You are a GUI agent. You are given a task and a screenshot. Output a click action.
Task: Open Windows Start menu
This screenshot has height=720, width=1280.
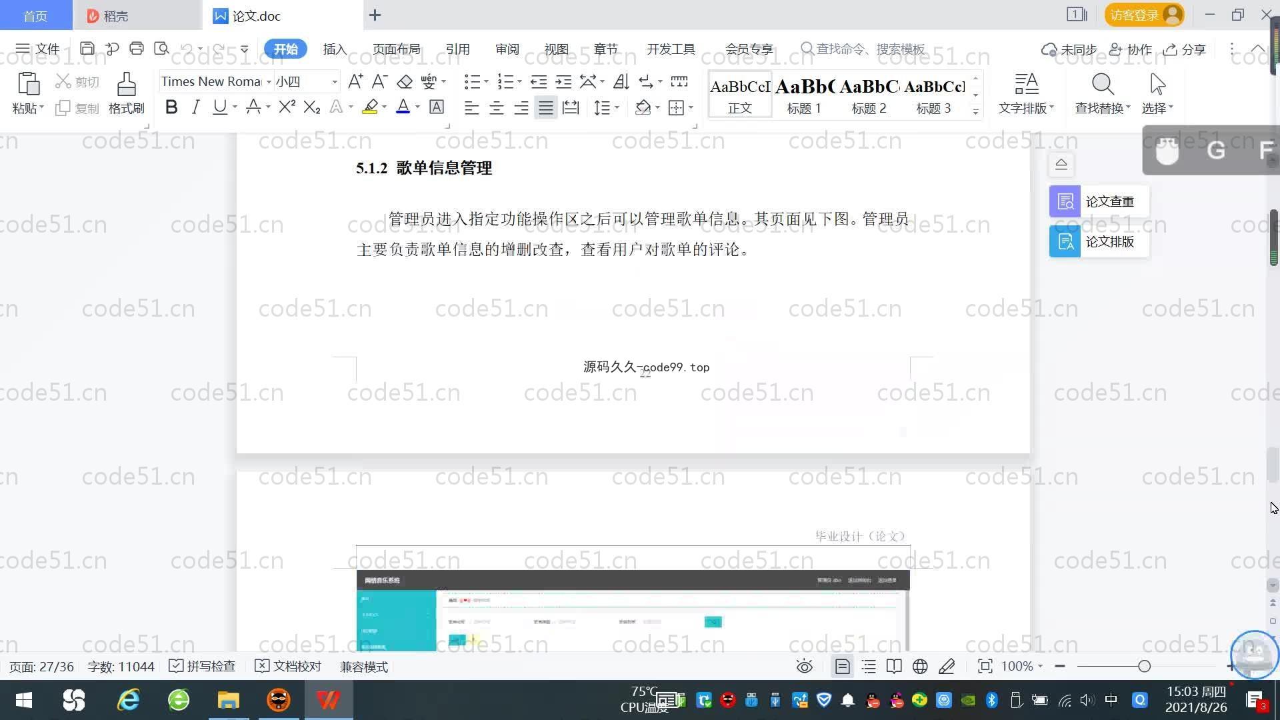coord(24,700)
